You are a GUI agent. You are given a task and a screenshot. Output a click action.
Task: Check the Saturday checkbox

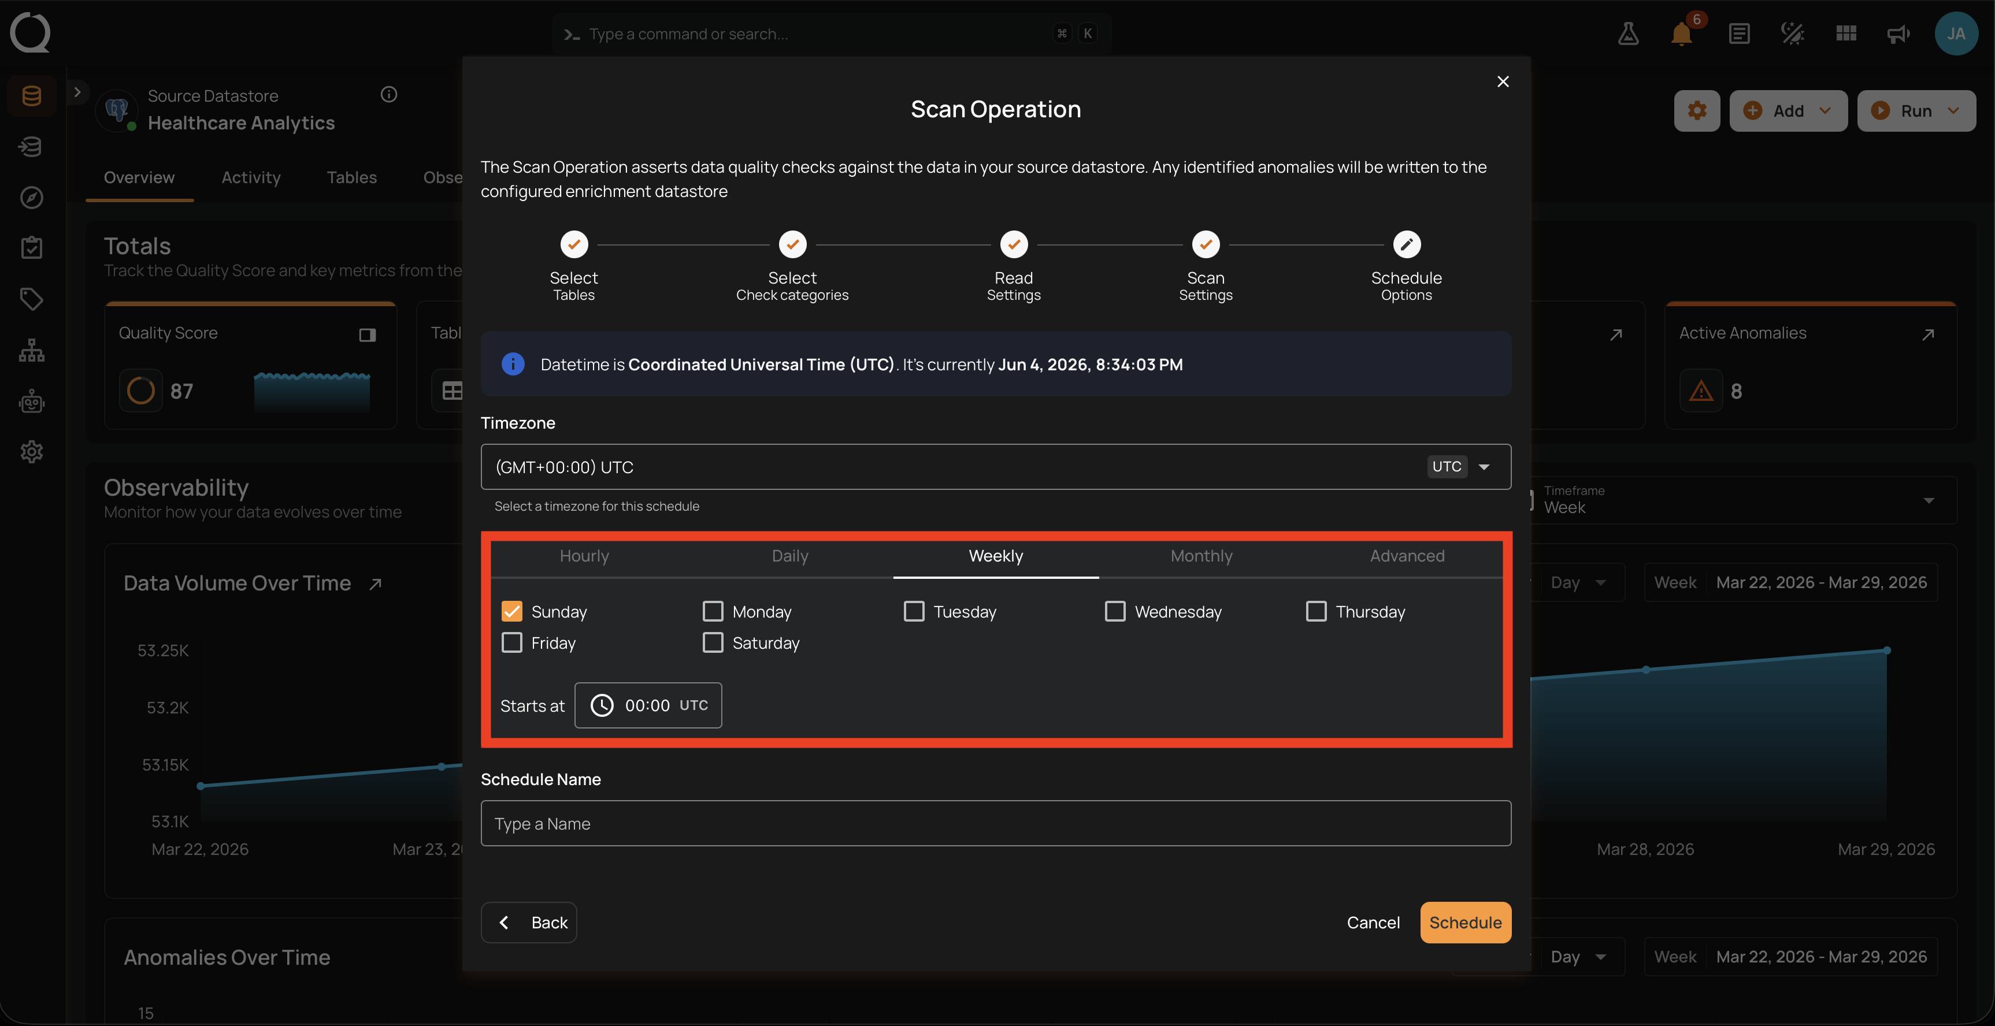(713, 643)
